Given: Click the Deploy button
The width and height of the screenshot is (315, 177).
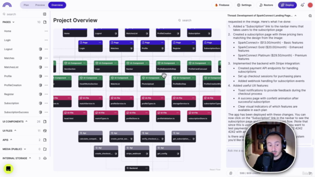Looking at the screenshot, I should point(287,5).
